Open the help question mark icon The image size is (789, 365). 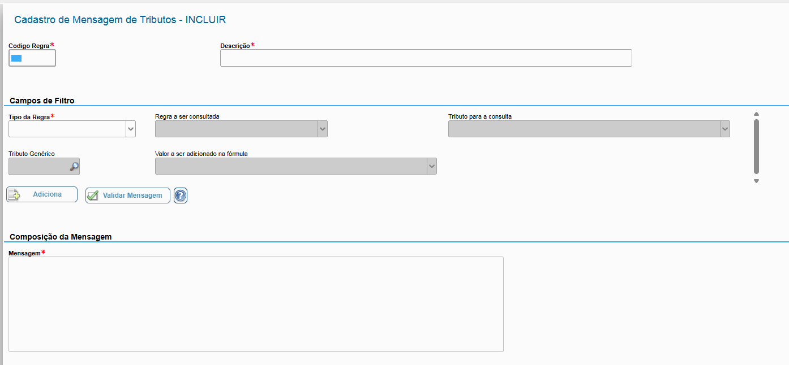pyautogui.click(x=181, y=195)
